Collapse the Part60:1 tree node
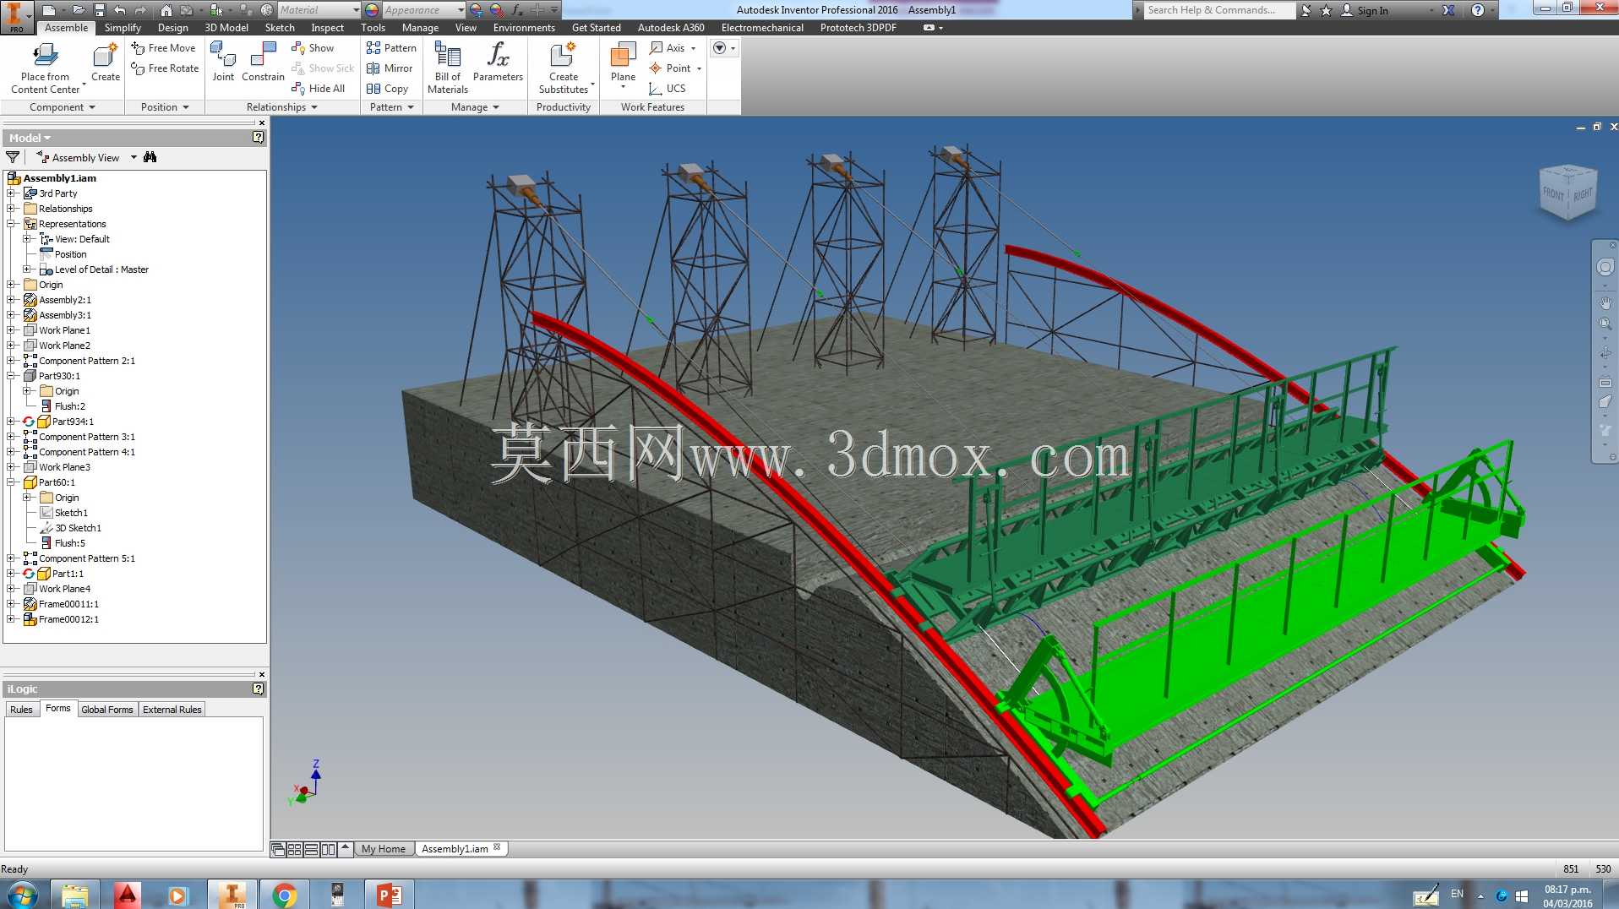 11,482
